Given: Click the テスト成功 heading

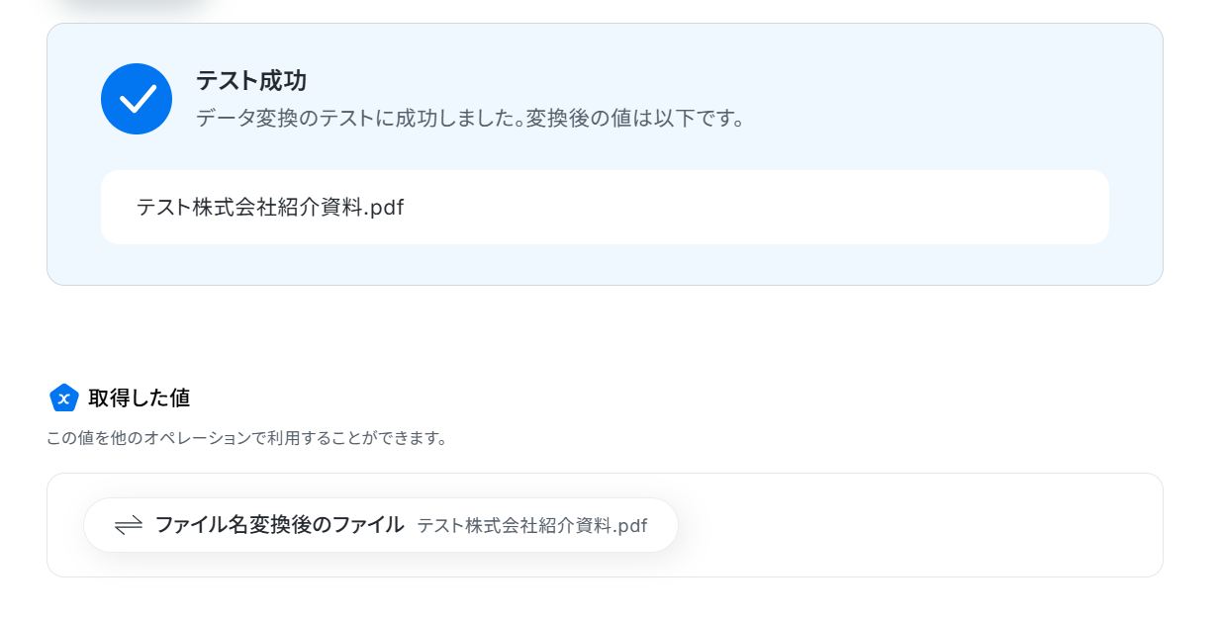Looking at the screenshot, I should click(250, 80).
